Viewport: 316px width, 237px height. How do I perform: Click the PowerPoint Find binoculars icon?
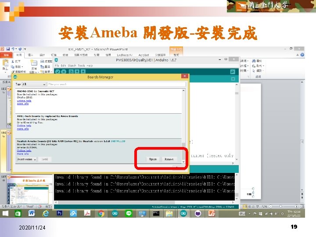[x=254, y=61]
